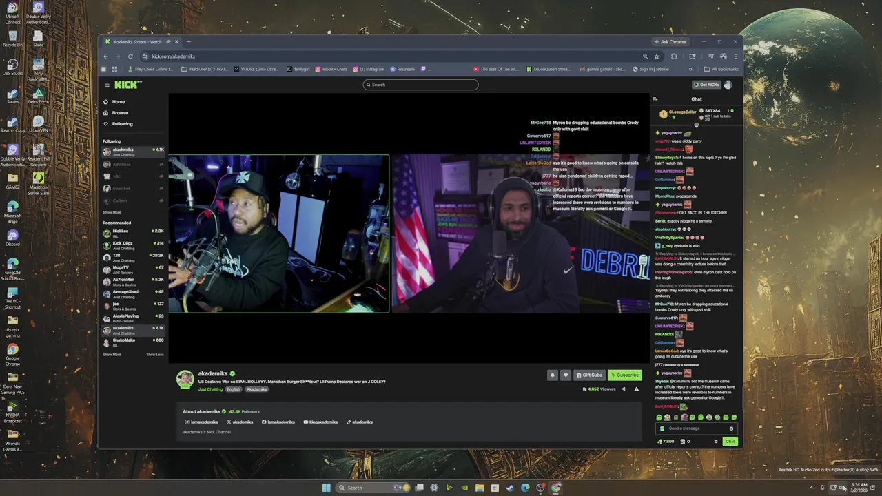Expand recommended list with Show More
Viewport: 882px width, 496px height.
click(112, 355)
